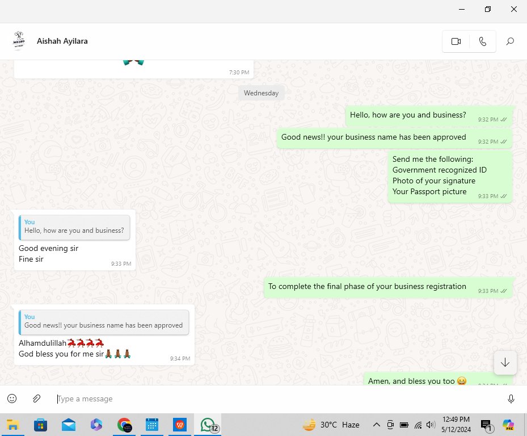
Task: Open File Explorer from taskbar
Action: tap(12, 425)
